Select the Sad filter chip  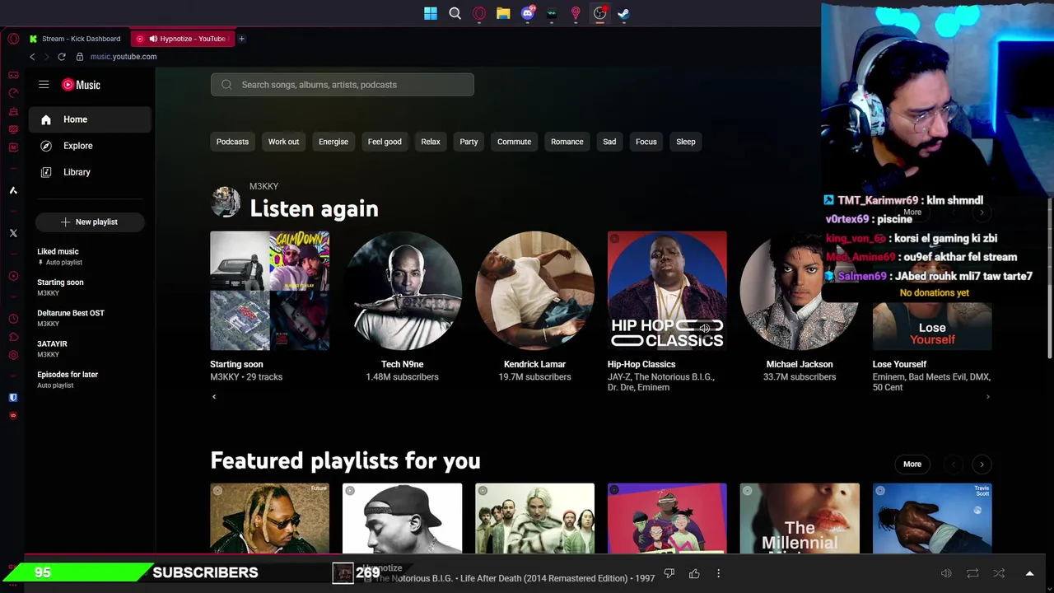(609, 142)
